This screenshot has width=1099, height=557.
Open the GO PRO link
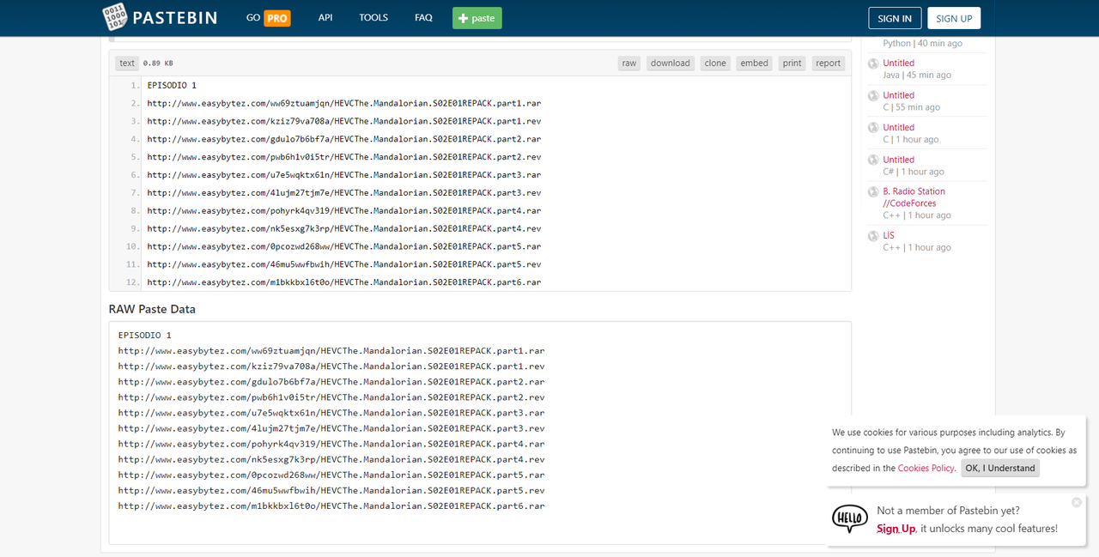(x=268, y=18)
